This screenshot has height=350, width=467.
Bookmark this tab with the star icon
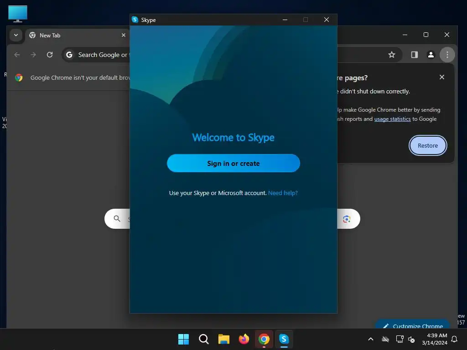tap(392, 55)
